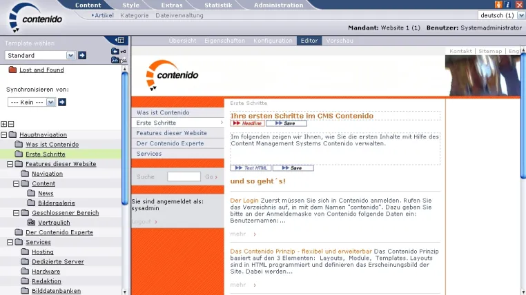Open the Content main menu
Image resolution: width=526 pixels, height=295 pixels.
[x=88, y=5]
